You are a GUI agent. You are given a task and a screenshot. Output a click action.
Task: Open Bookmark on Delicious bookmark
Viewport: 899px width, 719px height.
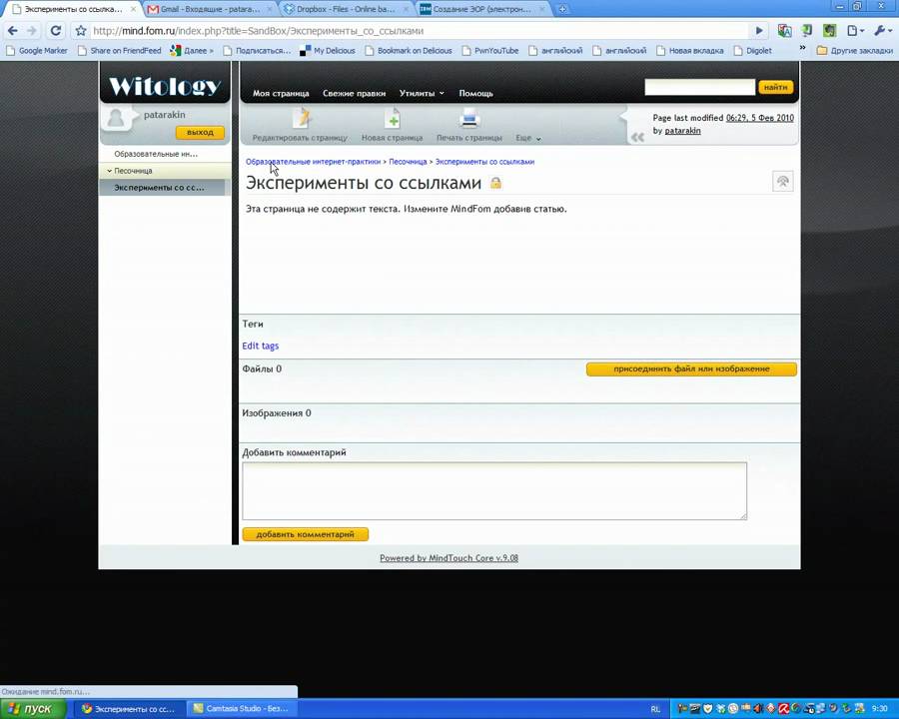pos(409,51)
